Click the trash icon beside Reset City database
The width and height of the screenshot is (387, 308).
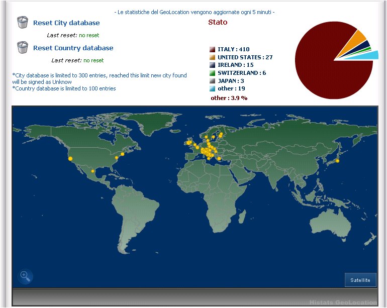coord(23,22)
